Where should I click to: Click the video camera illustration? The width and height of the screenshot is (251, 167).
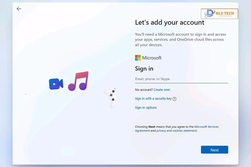(56, 84)
